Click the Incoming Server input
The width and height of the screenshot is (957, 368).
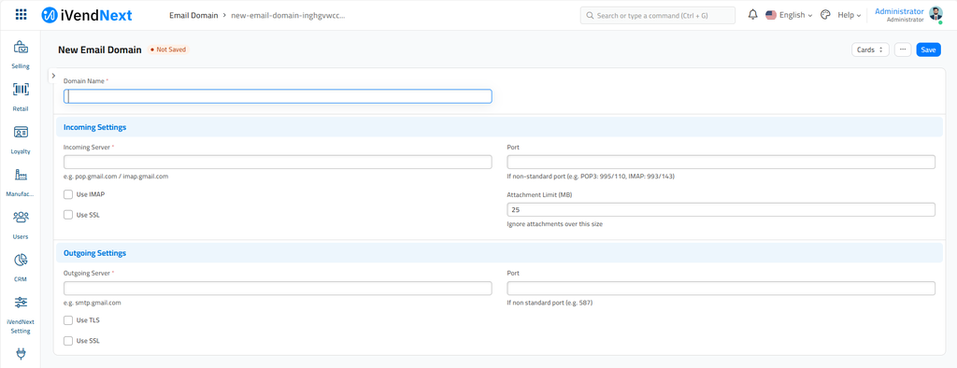(x=278, y=162)
